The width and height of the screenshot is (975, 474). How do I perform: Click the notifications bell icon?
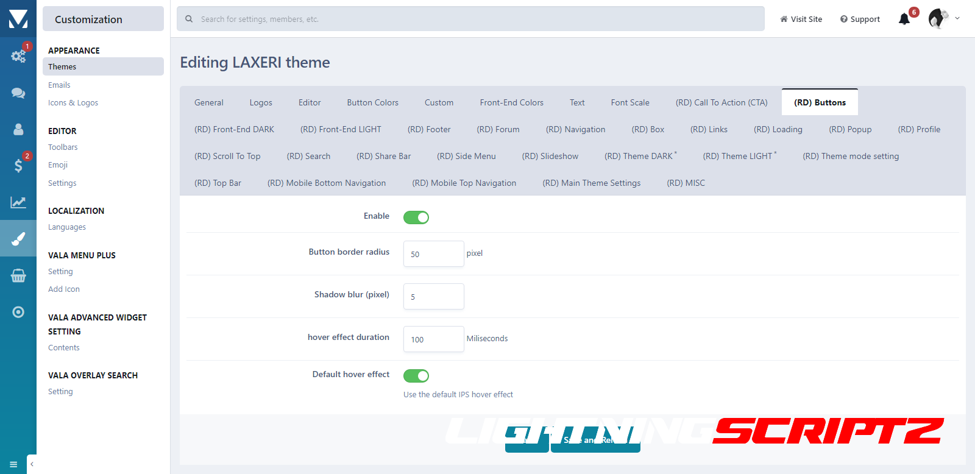pyautogui.click(x=904, y=19)
